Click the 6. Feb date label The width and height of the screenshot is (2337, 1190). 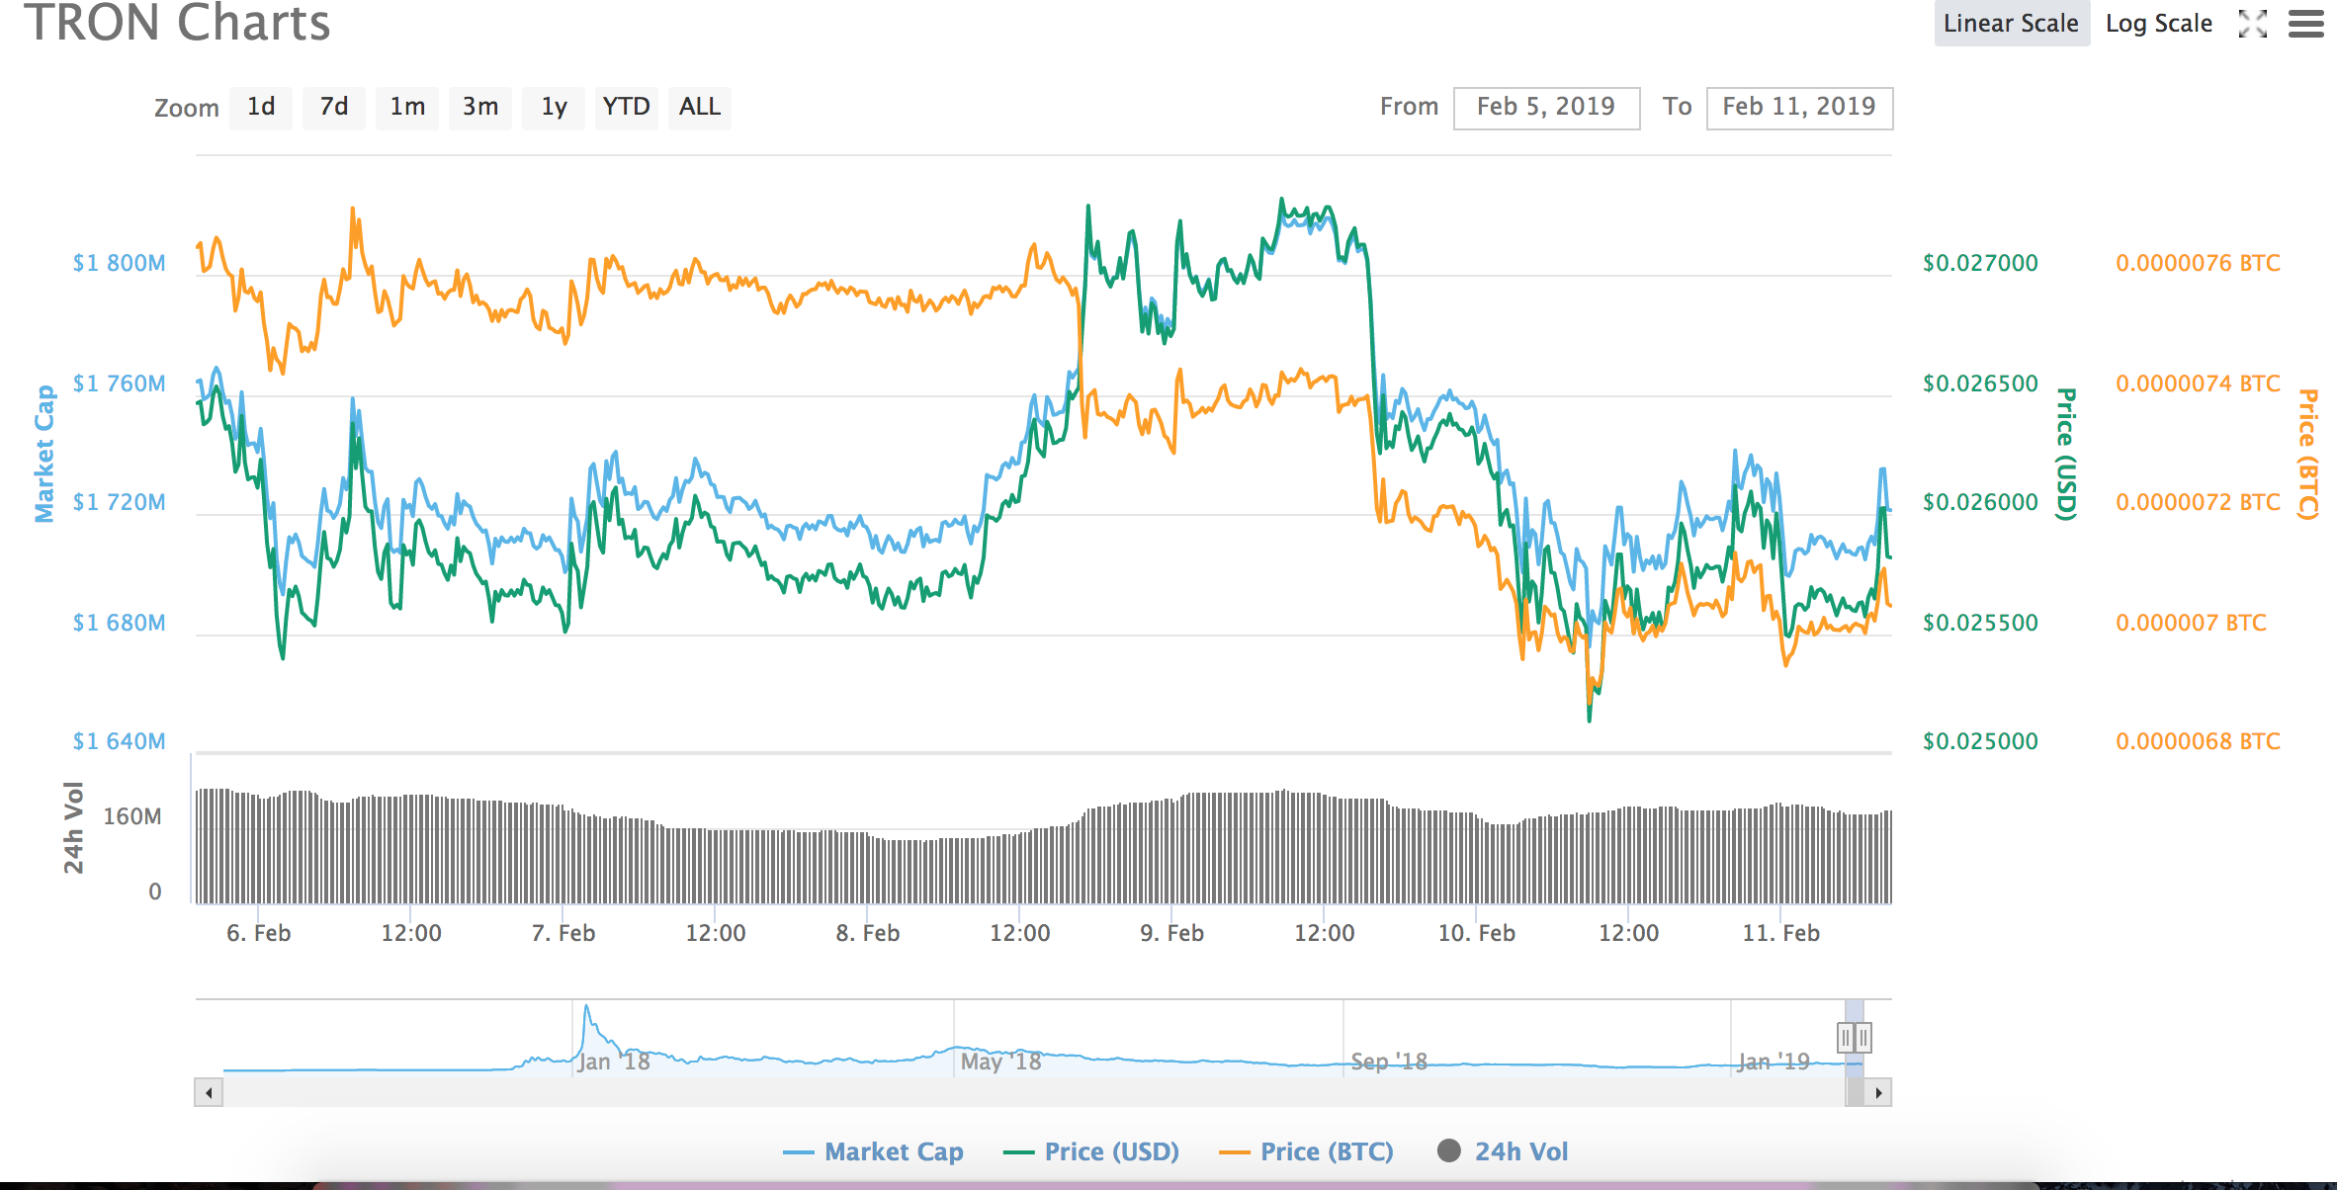pos(258,933)
